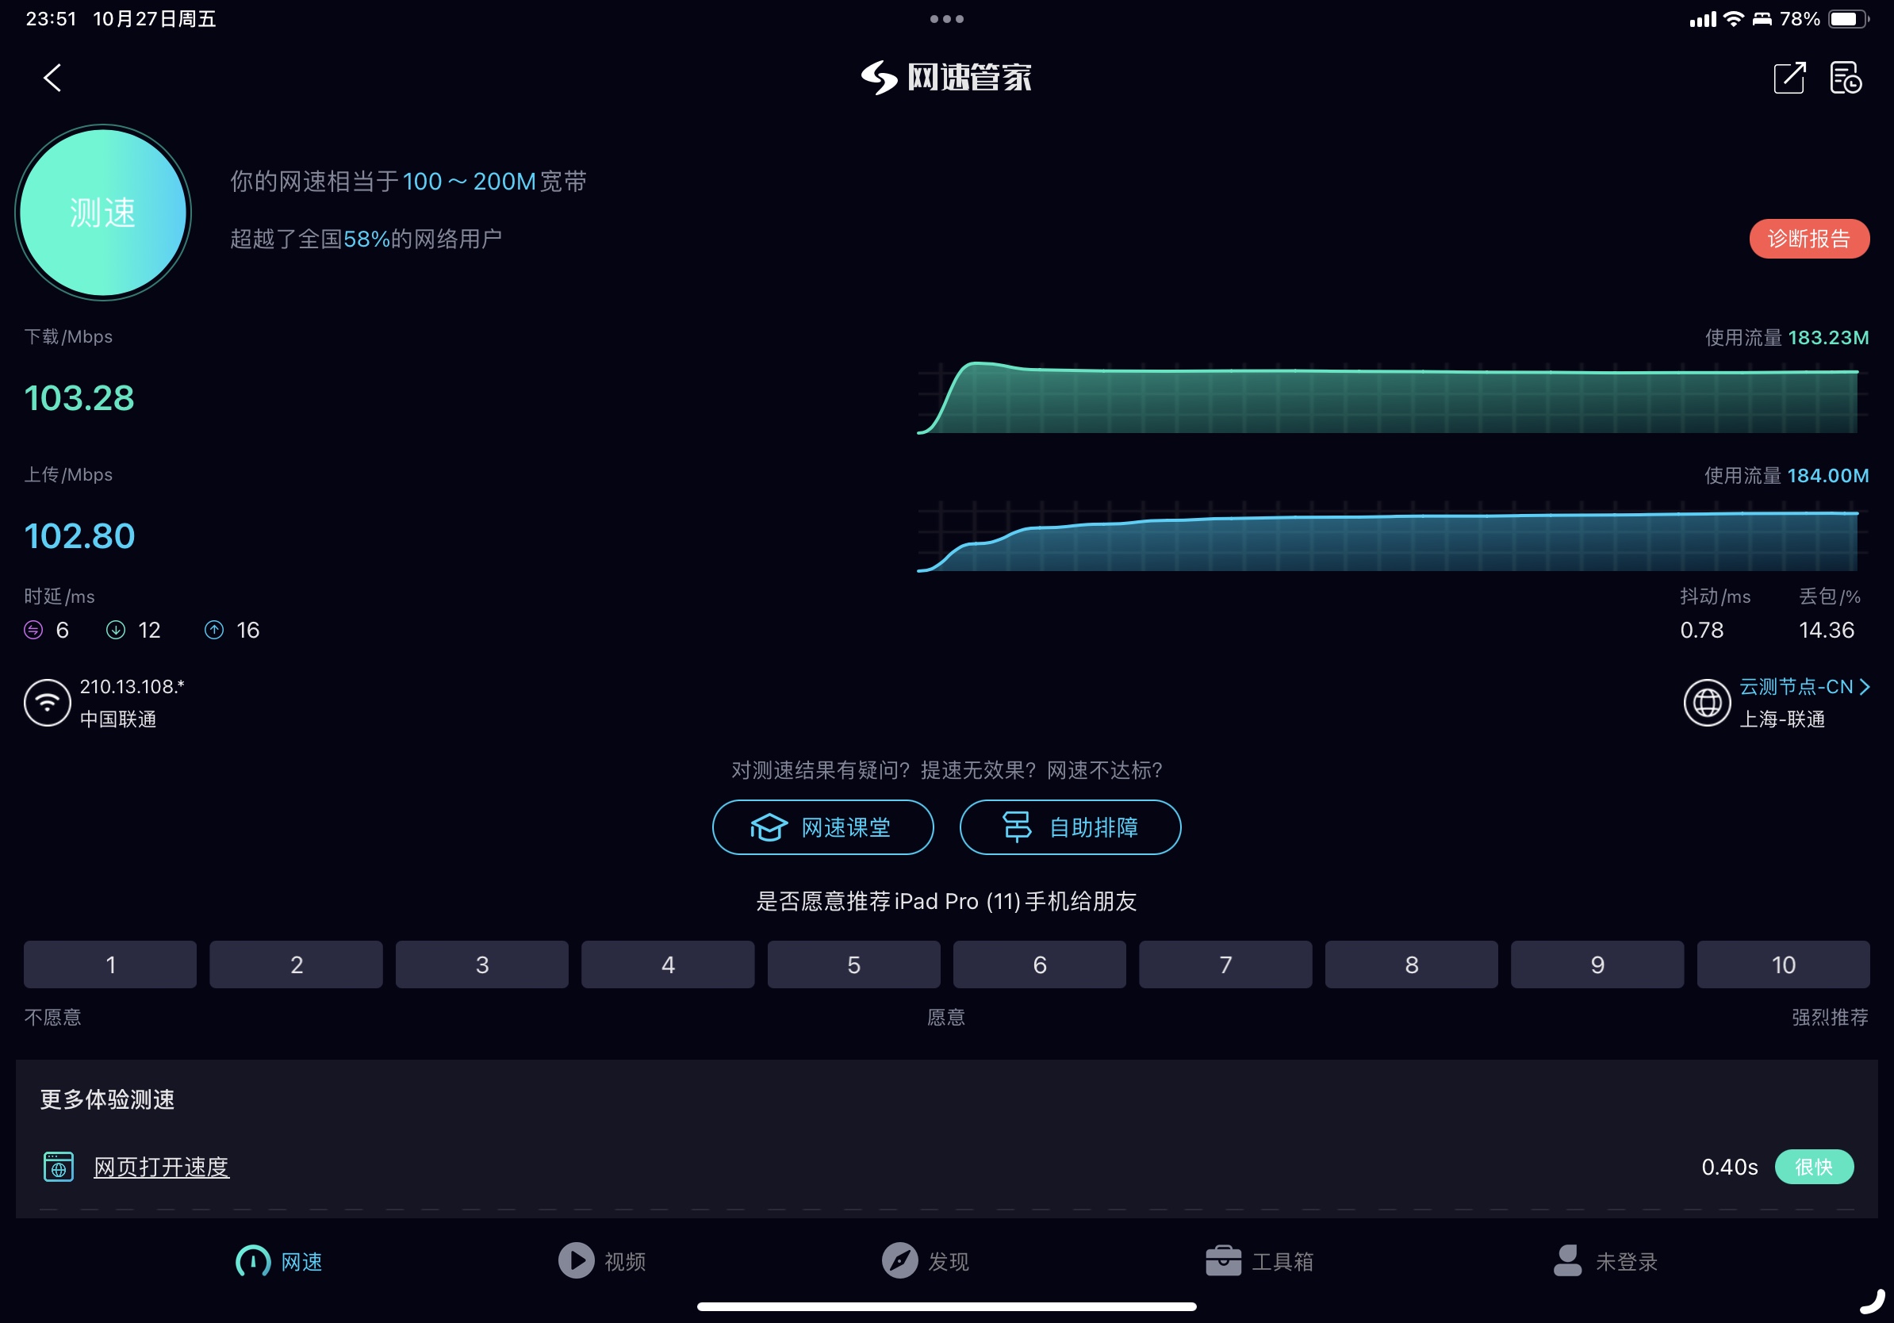This screenshot has width=1894, height=1323.
Task: Open the test history record icon
Action: (1846, 79)
